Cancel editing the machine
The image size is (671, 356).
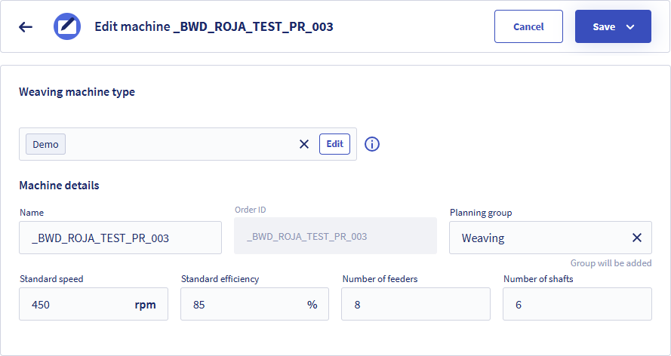pos(528,26)
